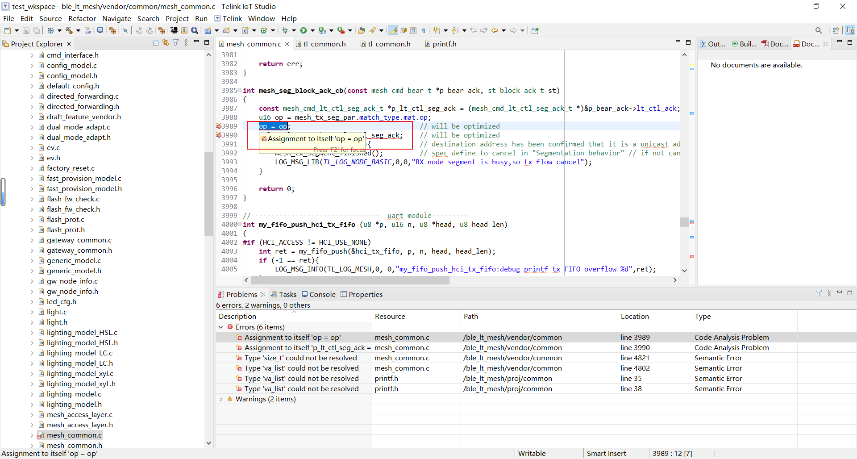
Task: Toggle Mark Occurrences highlighter
Action: tap(393, 30)
